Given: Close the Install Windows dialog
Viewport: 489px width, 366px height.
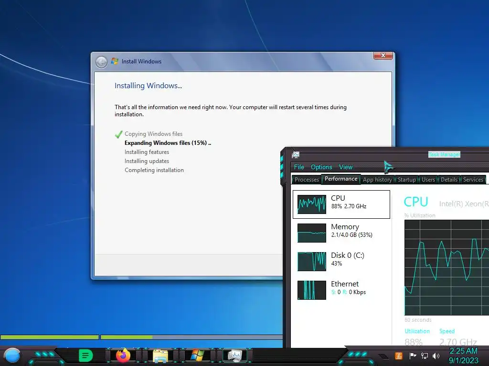Looking at the screenshot, I should [383, 55].
